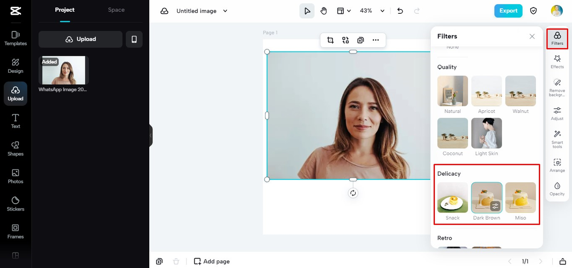Collapse the left side panel handle
The height and width of the screenshot is (268, 572).
click(x=151, y=136)
